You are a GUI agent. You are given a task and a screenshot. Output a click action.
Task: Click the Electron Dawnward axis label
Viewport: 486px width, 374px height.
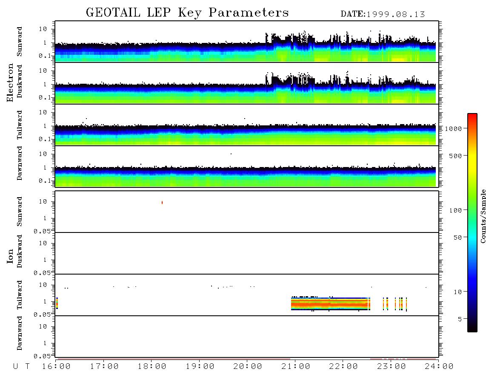(x=20, y=163)
